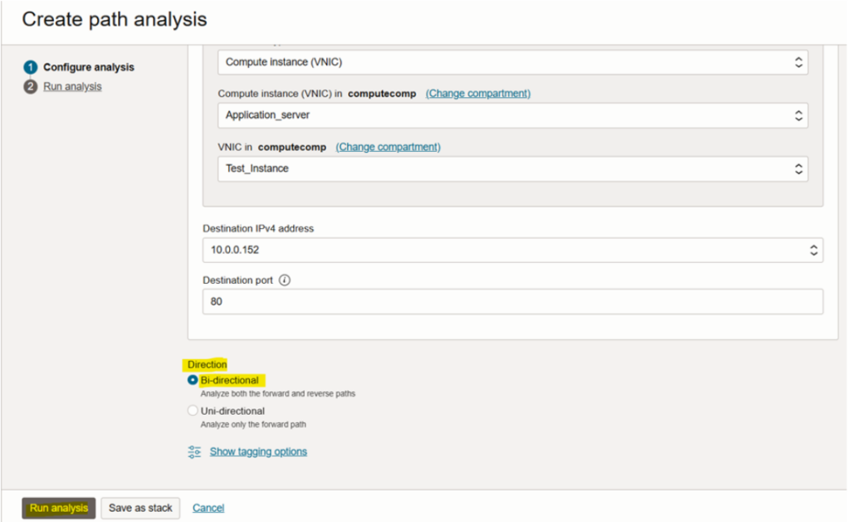Click step 1 circle for Configure analysis

31,67
